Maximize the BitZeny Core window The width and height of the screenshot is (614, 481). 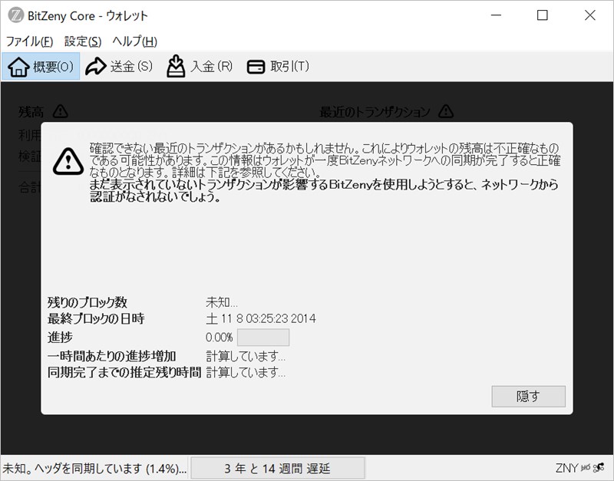[x=543, y=15]
